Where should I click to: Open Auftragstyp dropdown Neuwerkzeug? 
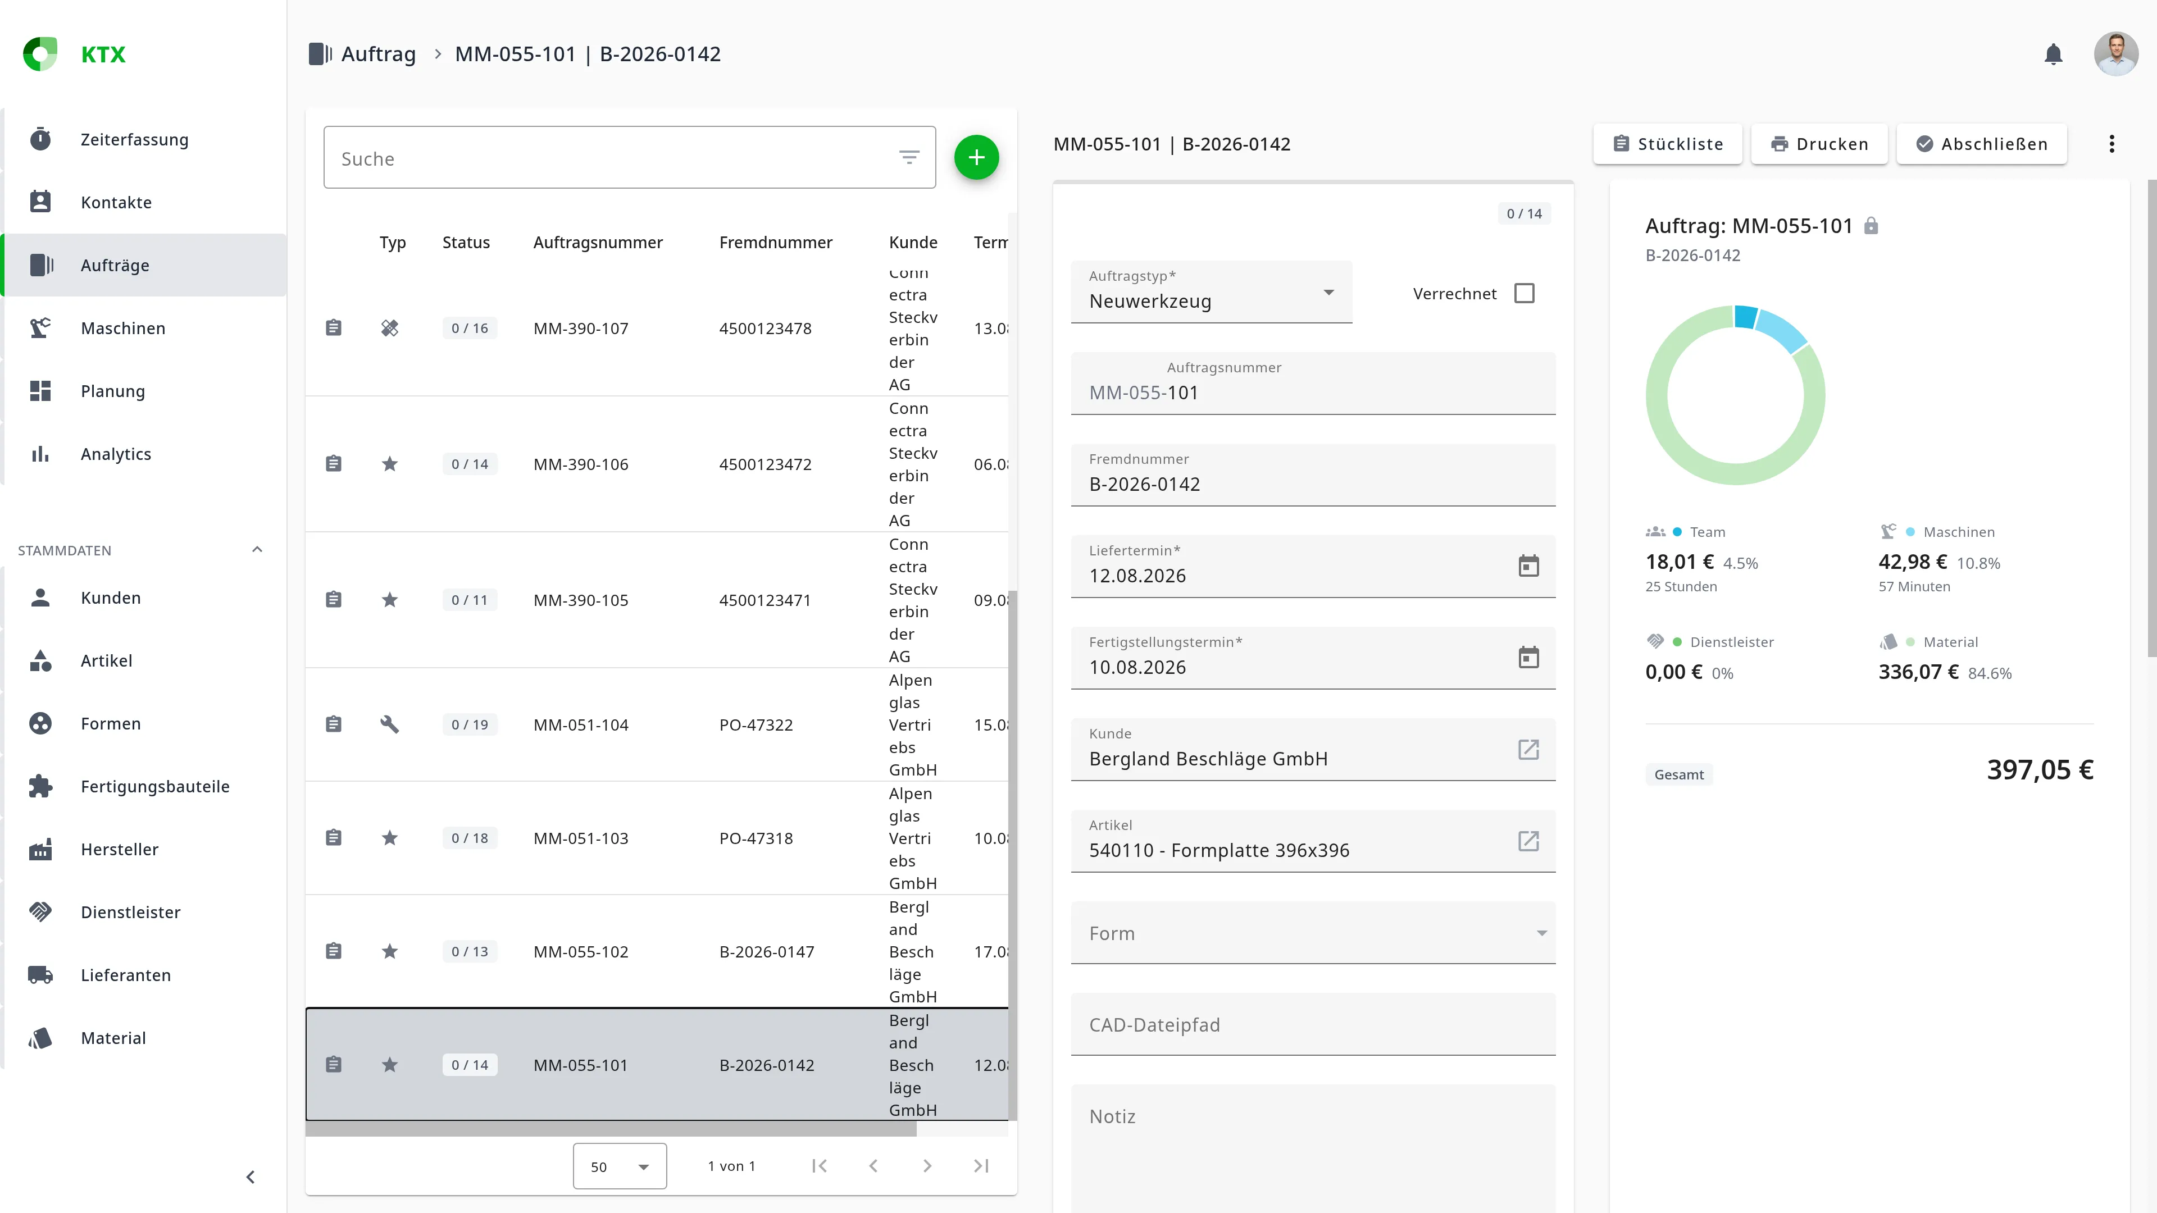(1212, 291)
